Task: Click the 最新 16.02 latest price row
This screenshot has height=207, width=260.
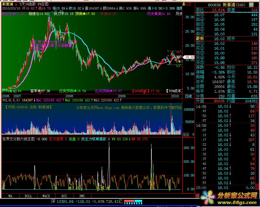Action: 226,39
